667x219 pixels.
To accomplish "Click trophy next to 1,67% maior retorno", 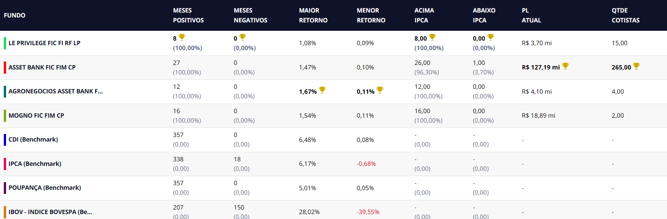I will [x=322, y=90].
